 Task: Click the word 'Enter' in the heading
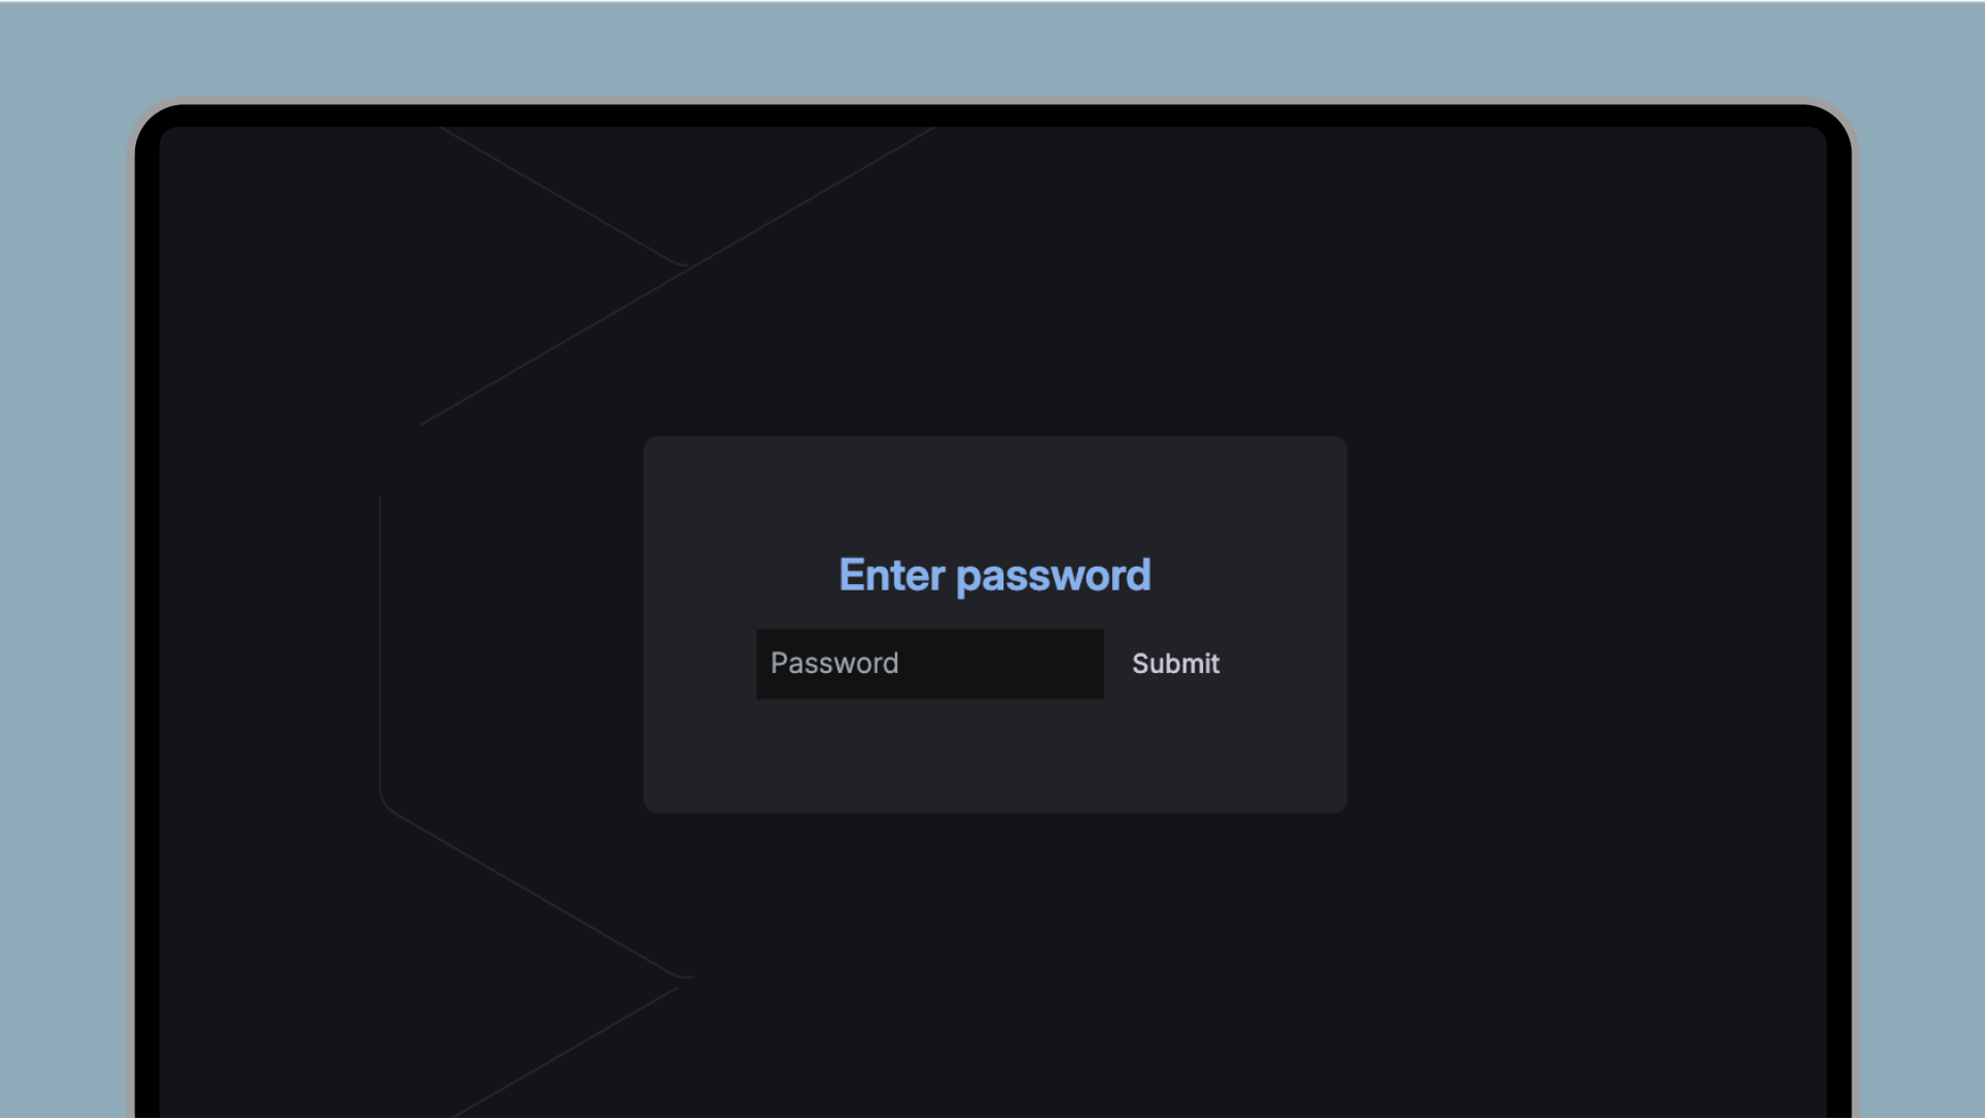[x=892, y=575]
